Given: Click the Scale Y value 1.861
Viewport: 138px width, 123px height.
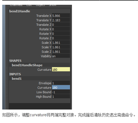Looking at the screenshot, I should coord(61,47).
